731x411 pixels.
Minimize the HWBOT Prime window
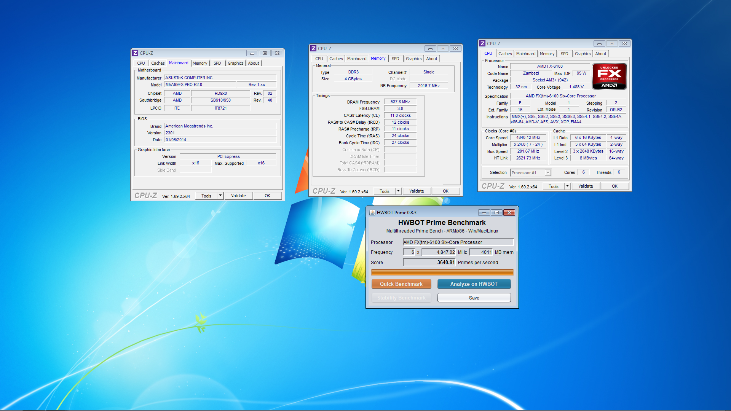click(484, 213)
